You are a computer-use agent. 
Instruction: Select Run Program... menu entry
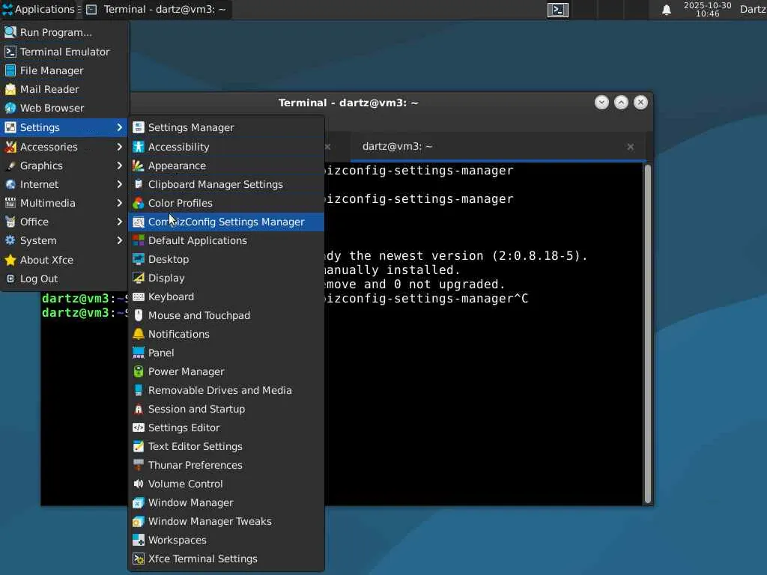coord(64,32)
